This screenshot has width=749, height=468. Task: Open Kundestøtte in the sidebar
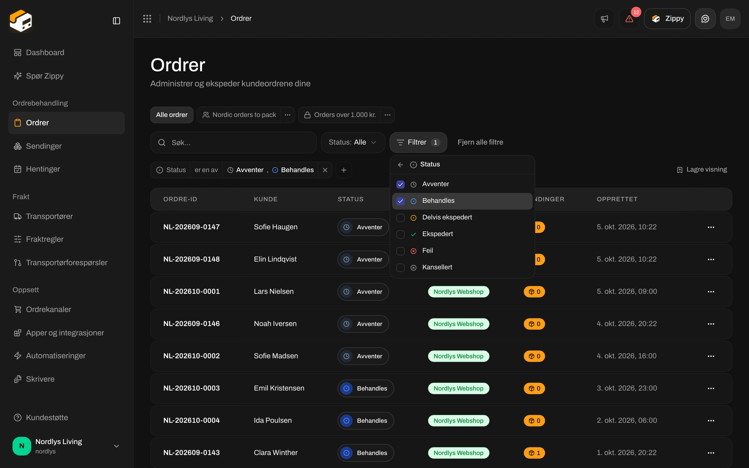67,418
